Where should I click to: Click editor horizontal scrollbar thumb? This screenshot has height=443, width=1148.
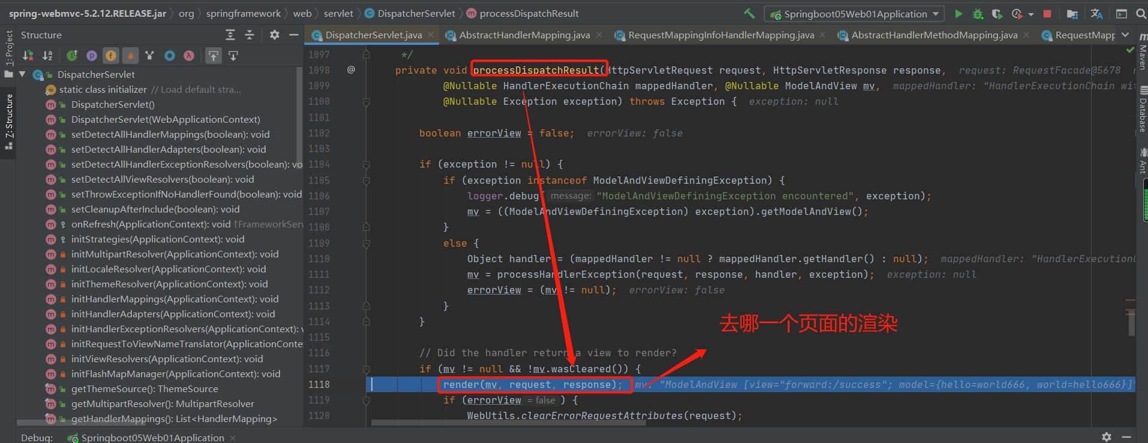click(x=508, y=422)
